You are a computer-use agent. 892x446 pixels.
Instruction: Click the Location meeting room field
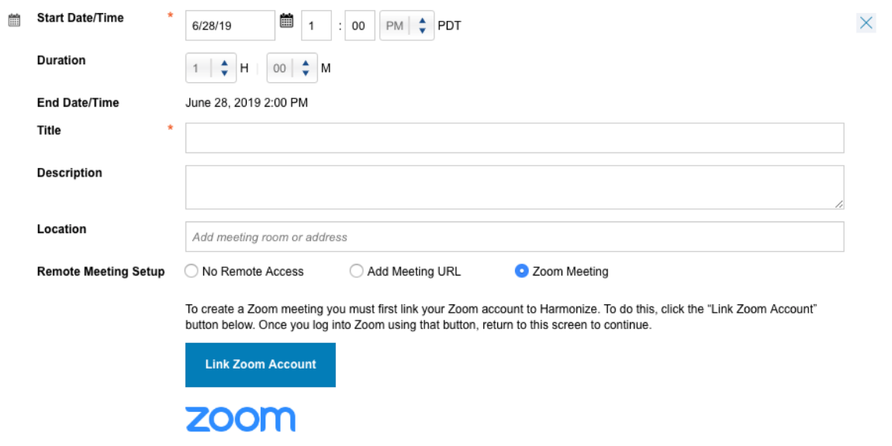click(x=514, y=237)
